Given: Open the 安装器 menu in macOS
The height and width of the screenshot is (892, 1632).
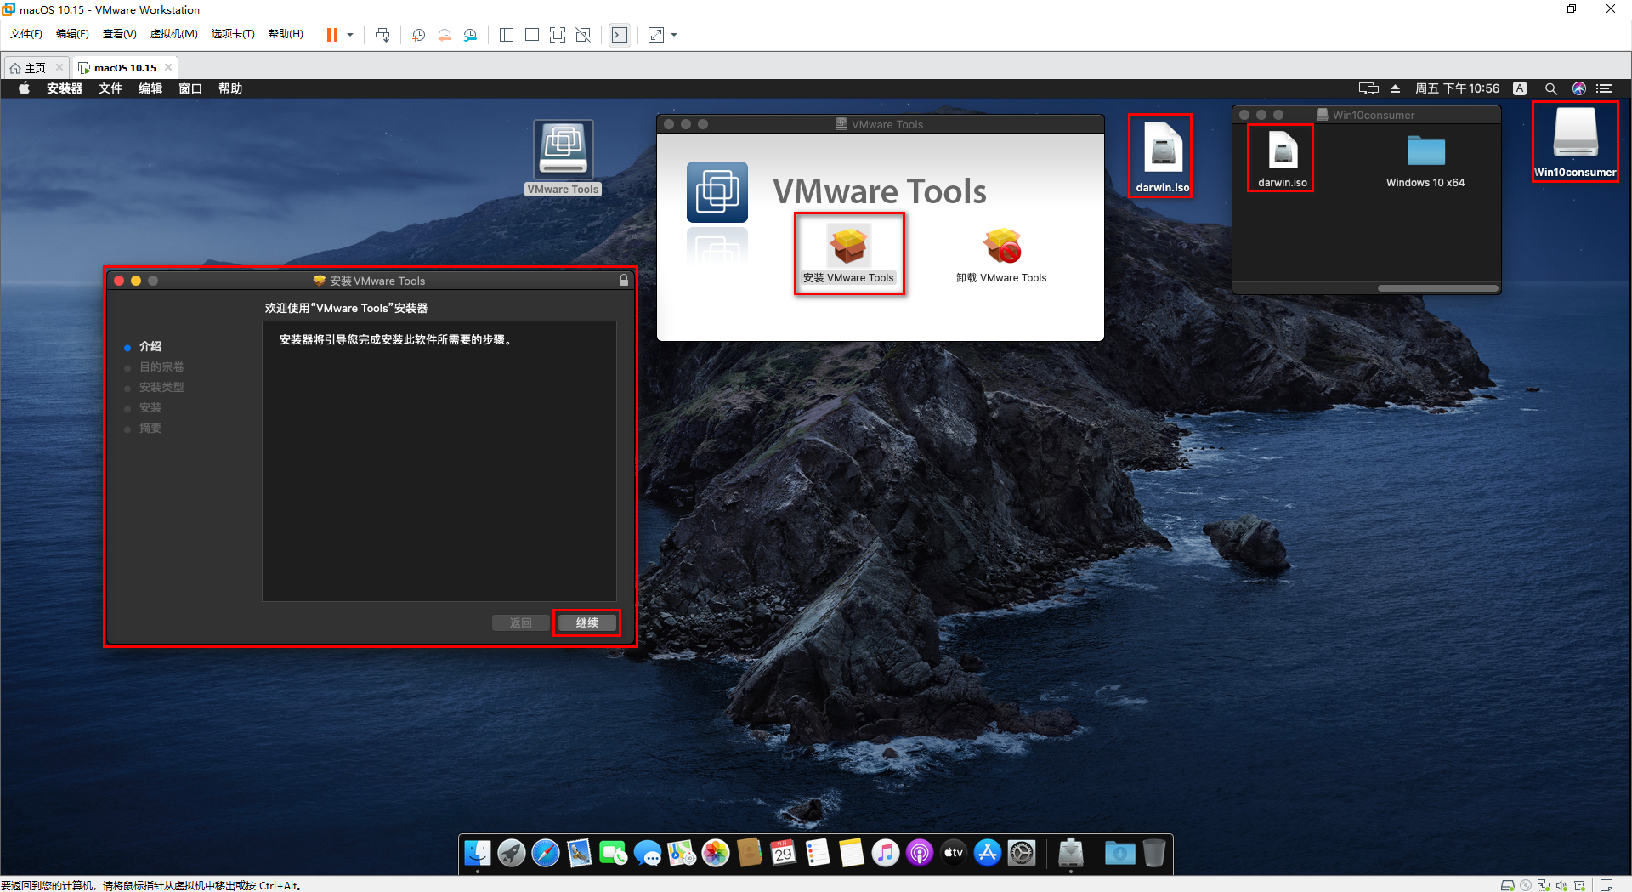Looking at the screenshot, I should point(65,88).
